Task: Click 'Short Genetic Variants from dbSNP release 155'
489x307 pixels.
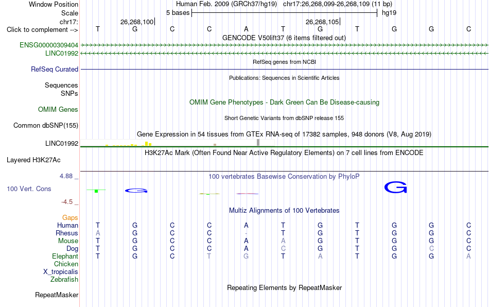Action: point(284,118)
